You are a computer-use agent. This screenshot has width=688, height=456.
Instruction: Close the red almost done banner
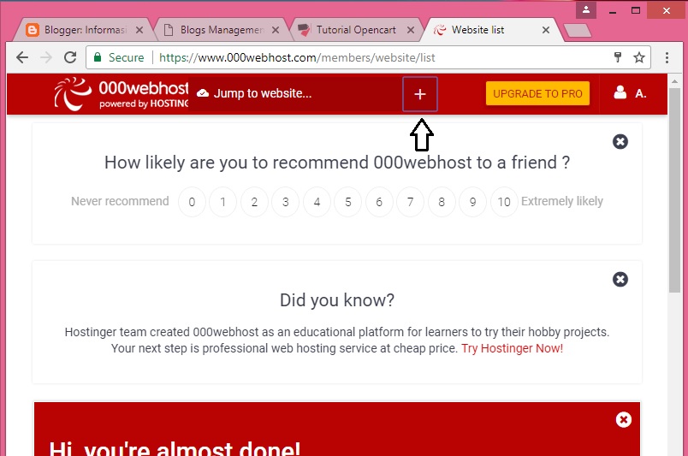[x=623, y=419]
